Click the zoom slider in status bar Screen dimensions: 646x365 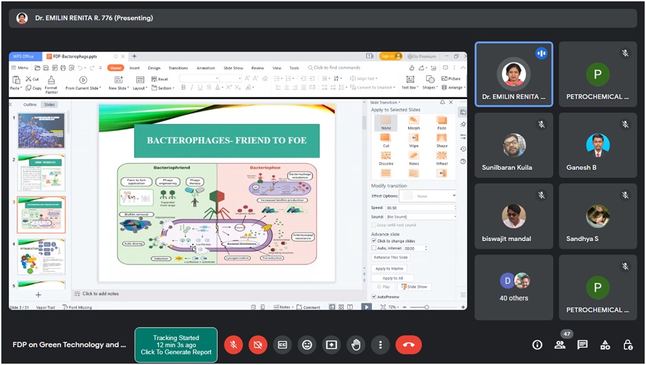point(427,307)
